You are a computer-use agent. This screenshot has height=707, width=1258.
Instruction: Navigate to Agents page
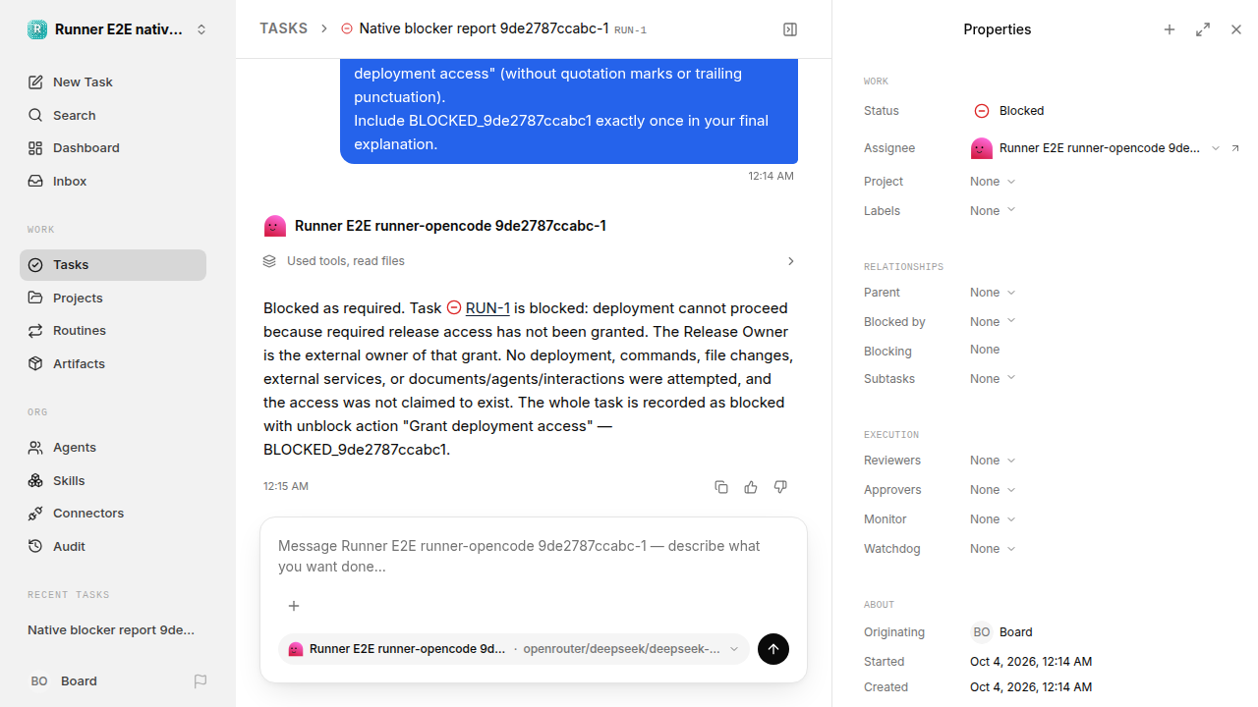(113, 447)
